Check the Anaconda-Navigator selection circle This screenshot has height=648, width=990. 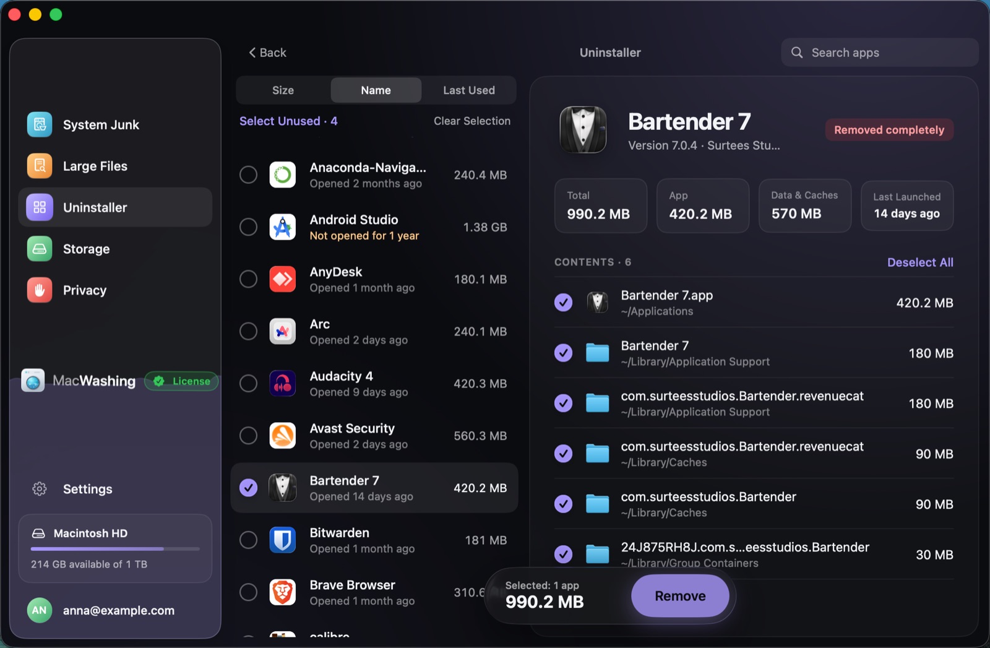(x=249, y=175)
